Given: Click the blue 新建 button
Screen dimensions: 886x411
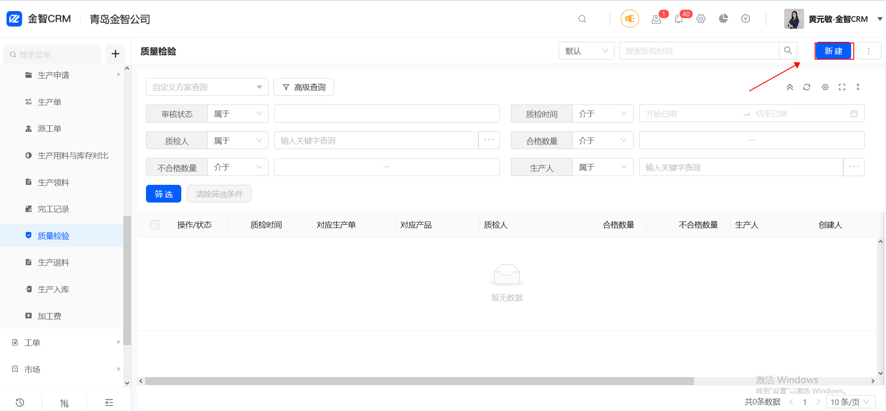Looking at the screenshot, I should tap(833, 51).
